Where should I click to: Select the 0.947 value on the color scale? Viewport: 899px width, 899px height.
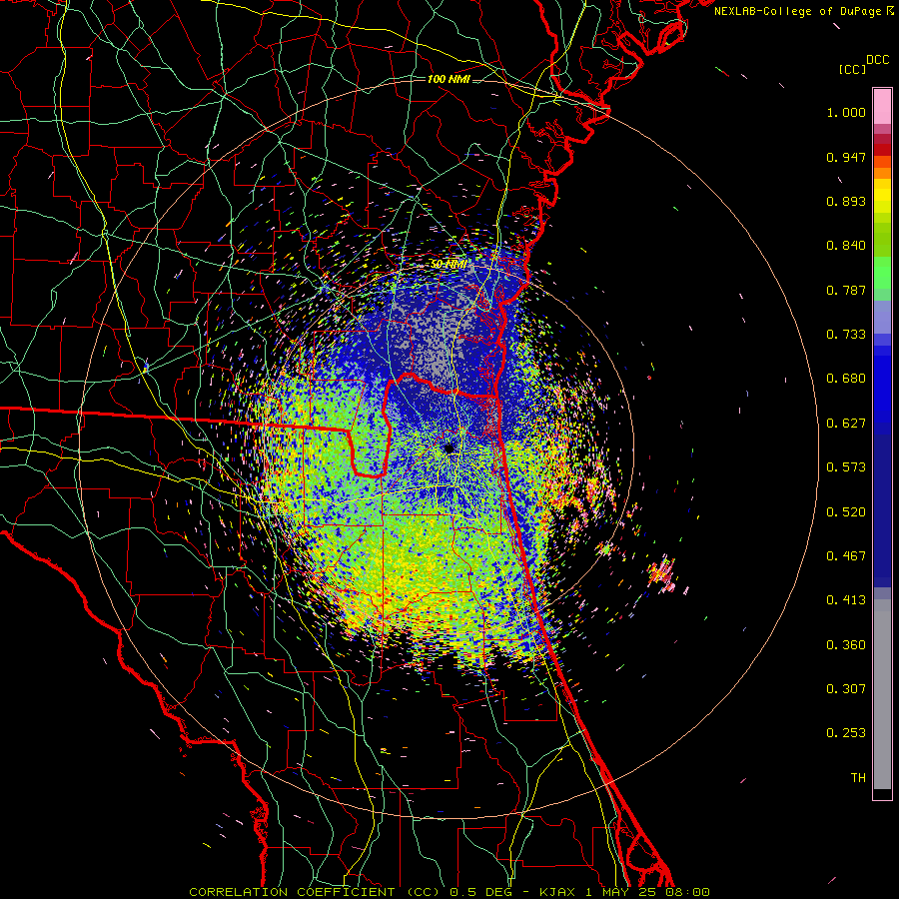click(x=846, y=157)
